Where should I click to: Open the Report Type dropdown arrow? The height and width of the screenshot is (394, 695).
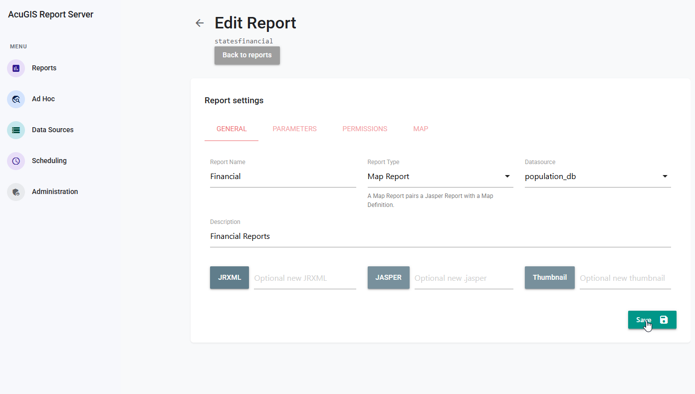tap(507, 177)
